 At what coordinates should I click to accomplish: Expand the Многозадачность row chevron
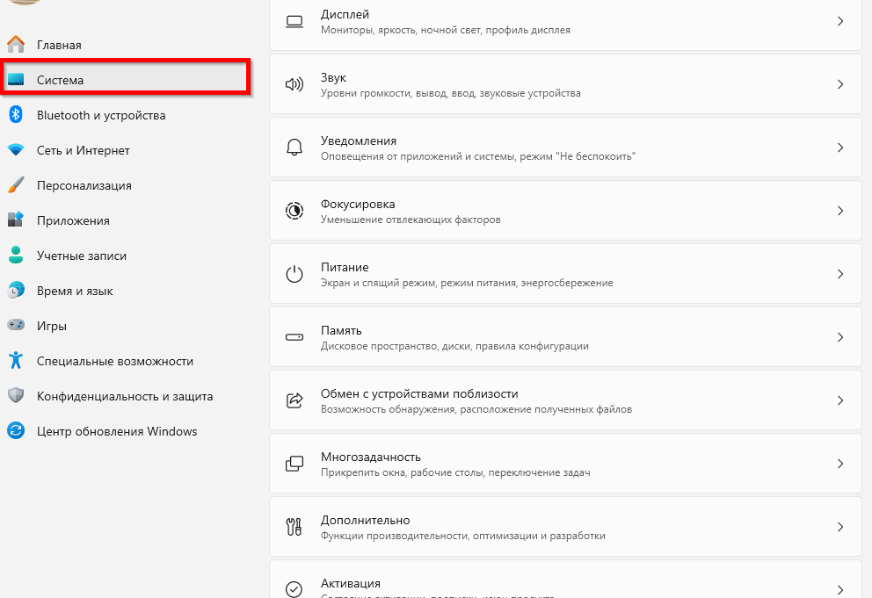840,464
